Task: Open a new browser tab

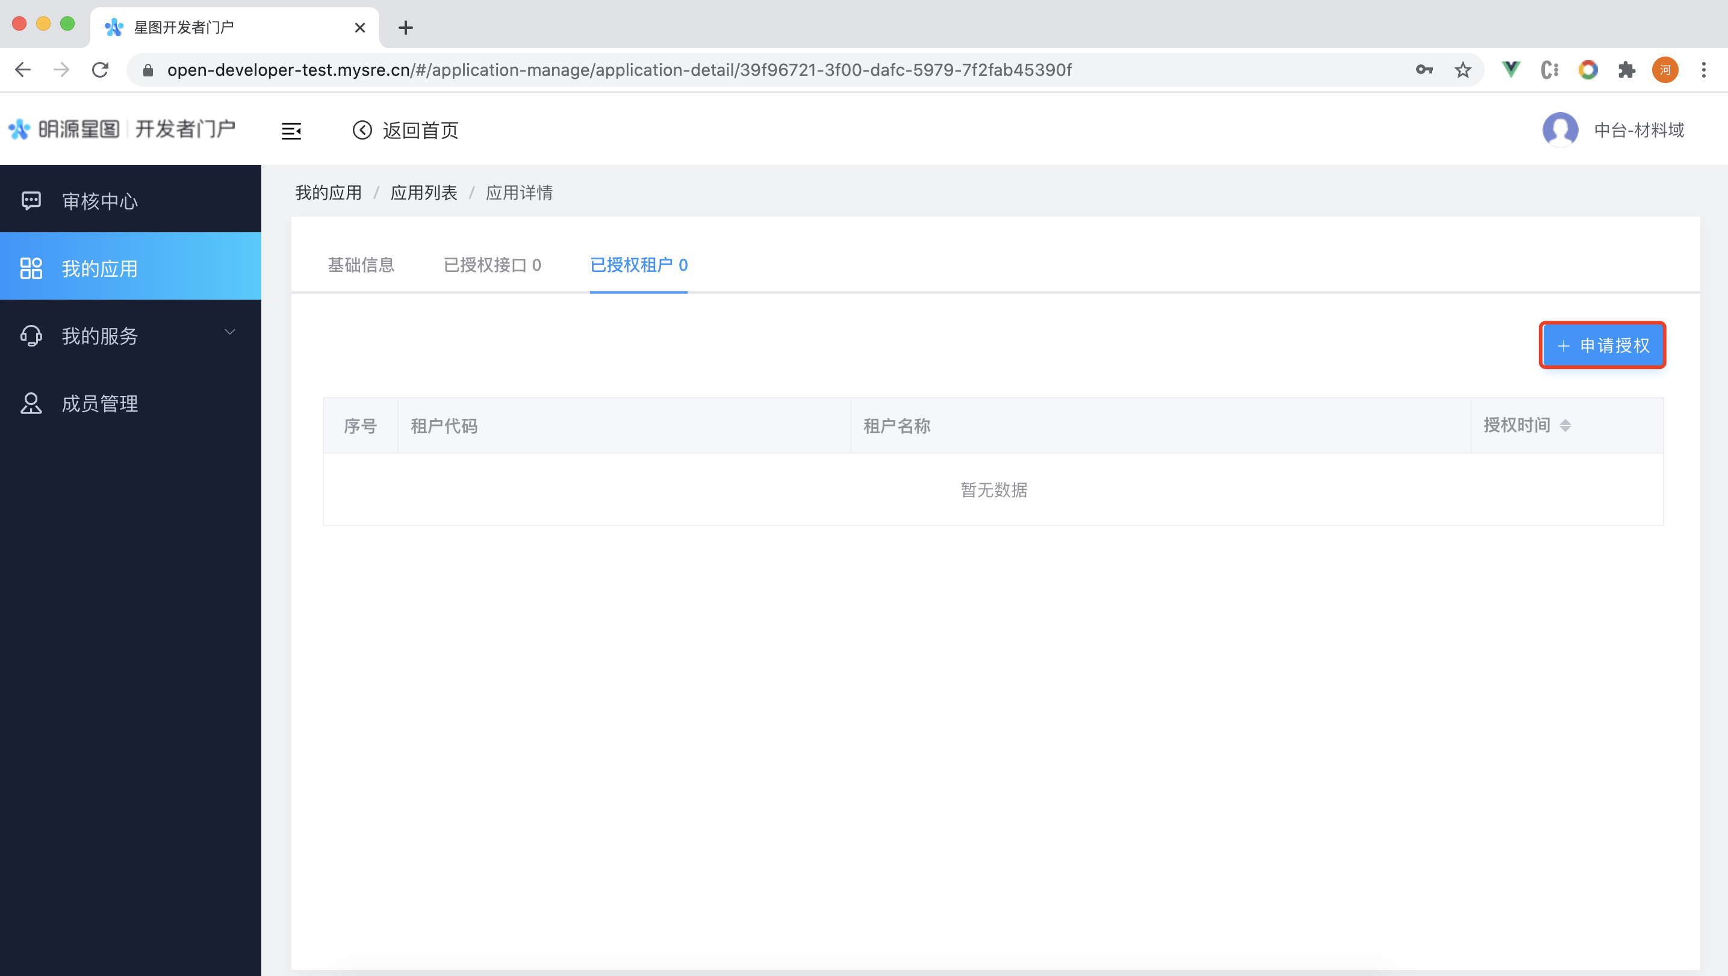Action: [405, 28]
